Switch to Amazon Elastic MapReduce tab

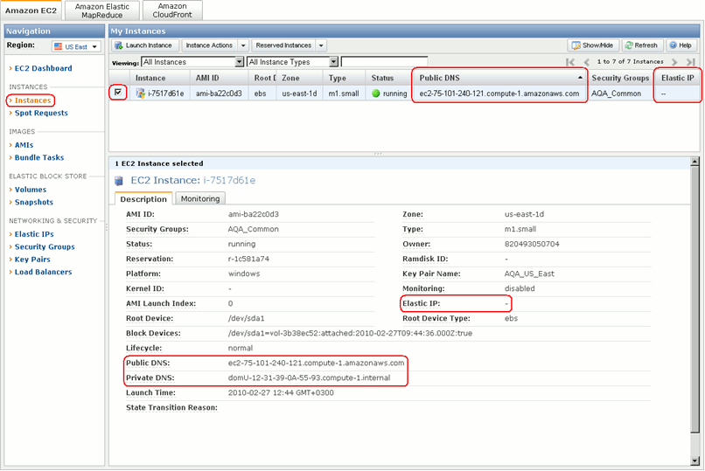(102, 10)
